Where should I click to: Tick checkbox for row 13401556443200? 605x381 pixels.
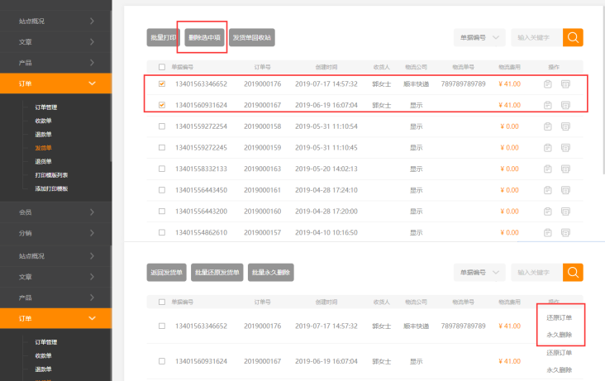161,212
